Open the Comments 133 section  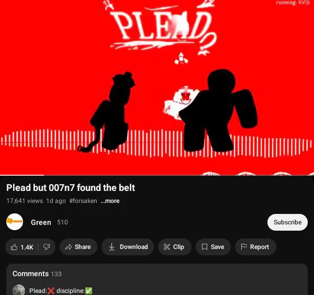coord(37,274)
